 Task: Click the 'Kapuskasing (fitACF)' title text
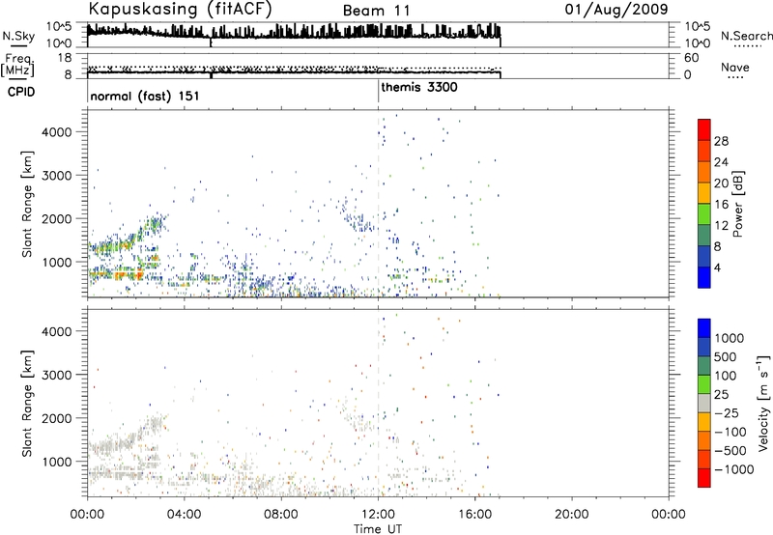[x=181, y=9]
